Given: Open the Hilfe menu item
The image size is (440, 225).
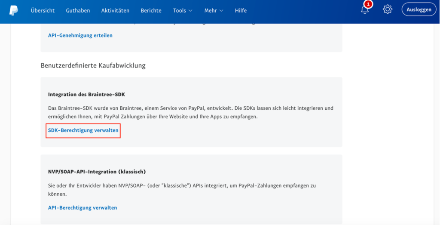Looking at the screenshot, I should tap(241, 11).
